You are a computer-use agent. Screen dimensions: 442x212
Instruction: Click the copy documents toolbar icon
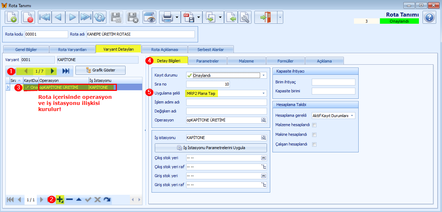(211, 17)
